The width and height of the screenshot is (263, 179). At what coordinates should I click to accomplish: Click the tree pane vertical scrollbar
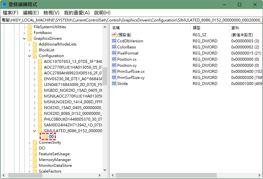coord(105,96)
